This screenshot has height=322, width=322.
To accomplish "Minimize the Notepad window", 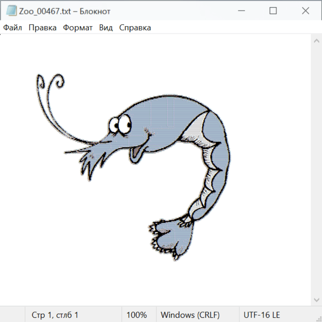I will click(x=240, y=11).
